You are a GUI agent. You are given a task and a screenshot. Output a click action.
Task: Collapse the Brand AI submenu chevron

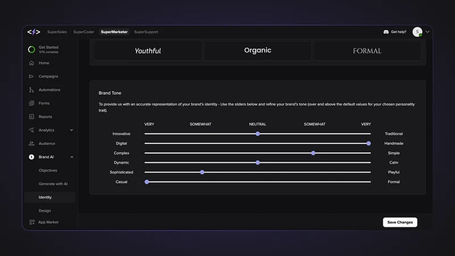point(72,157)
